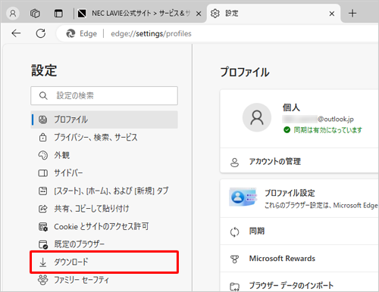This screenshot has height=292, width=379.
Task: Close the 設定 tab
Action: [332, 14]
